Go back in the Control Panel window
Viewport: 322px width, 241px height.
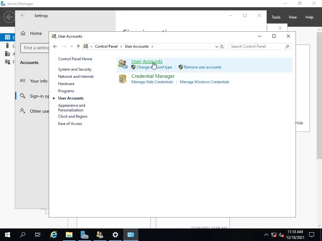55,46
